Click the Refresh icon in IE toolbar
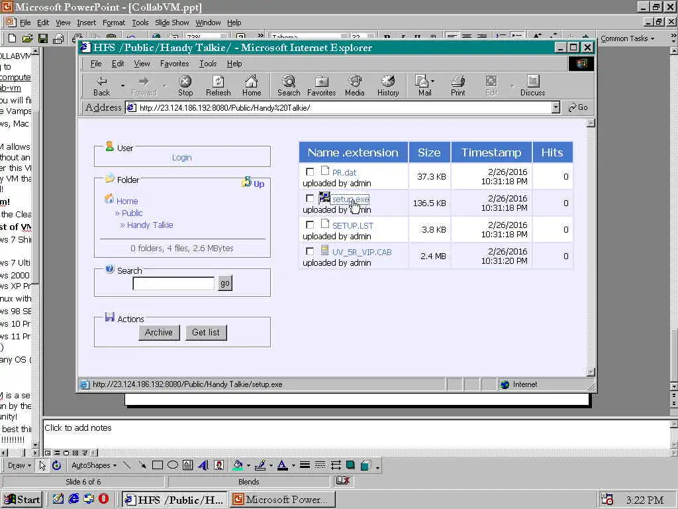 (218, 85)
